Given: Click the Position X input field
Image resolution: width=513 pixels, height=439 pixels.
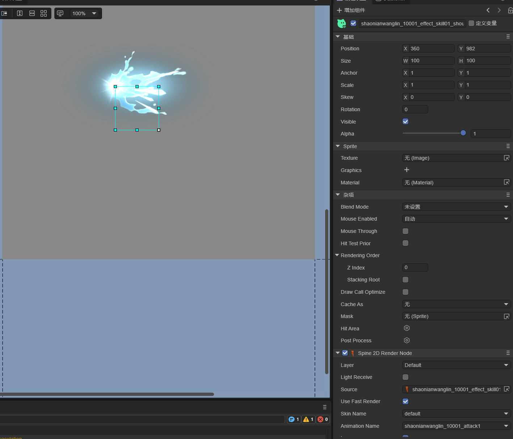Looking at the screenshot, I should coord(432,49).
